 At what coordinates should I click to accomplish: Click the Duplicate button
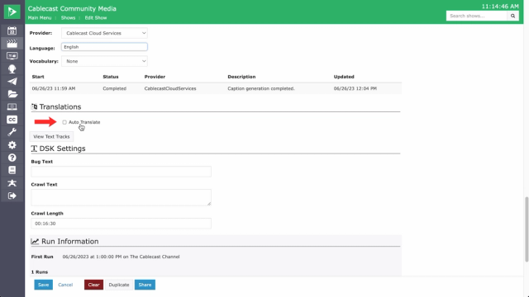(x=119, y=285)
